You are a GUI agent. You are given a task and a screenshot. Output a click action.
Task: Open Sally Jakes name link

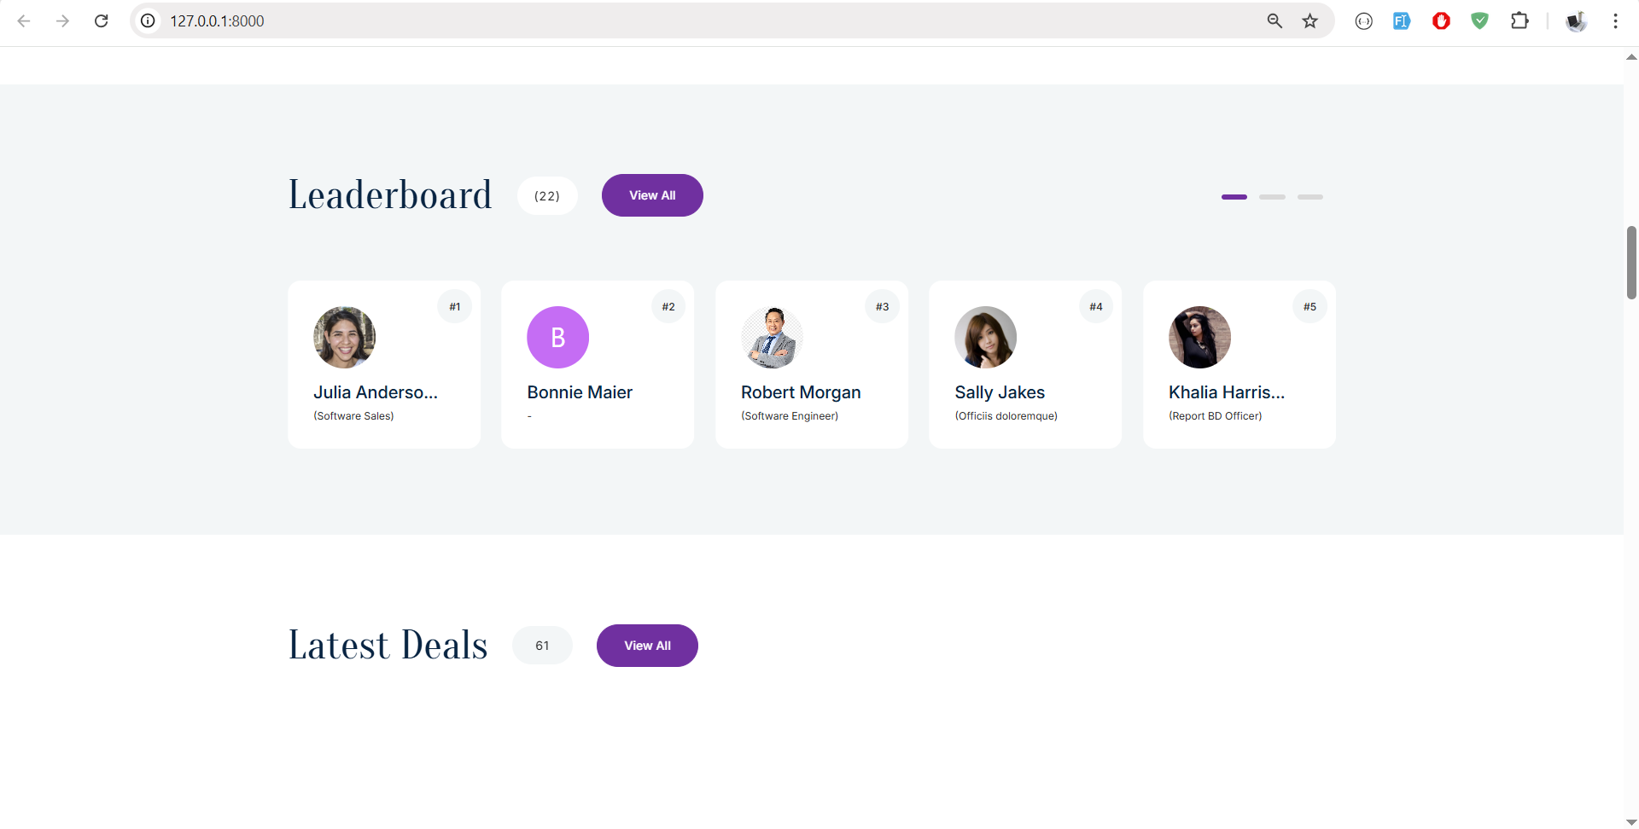click(x=1000, y=392)
